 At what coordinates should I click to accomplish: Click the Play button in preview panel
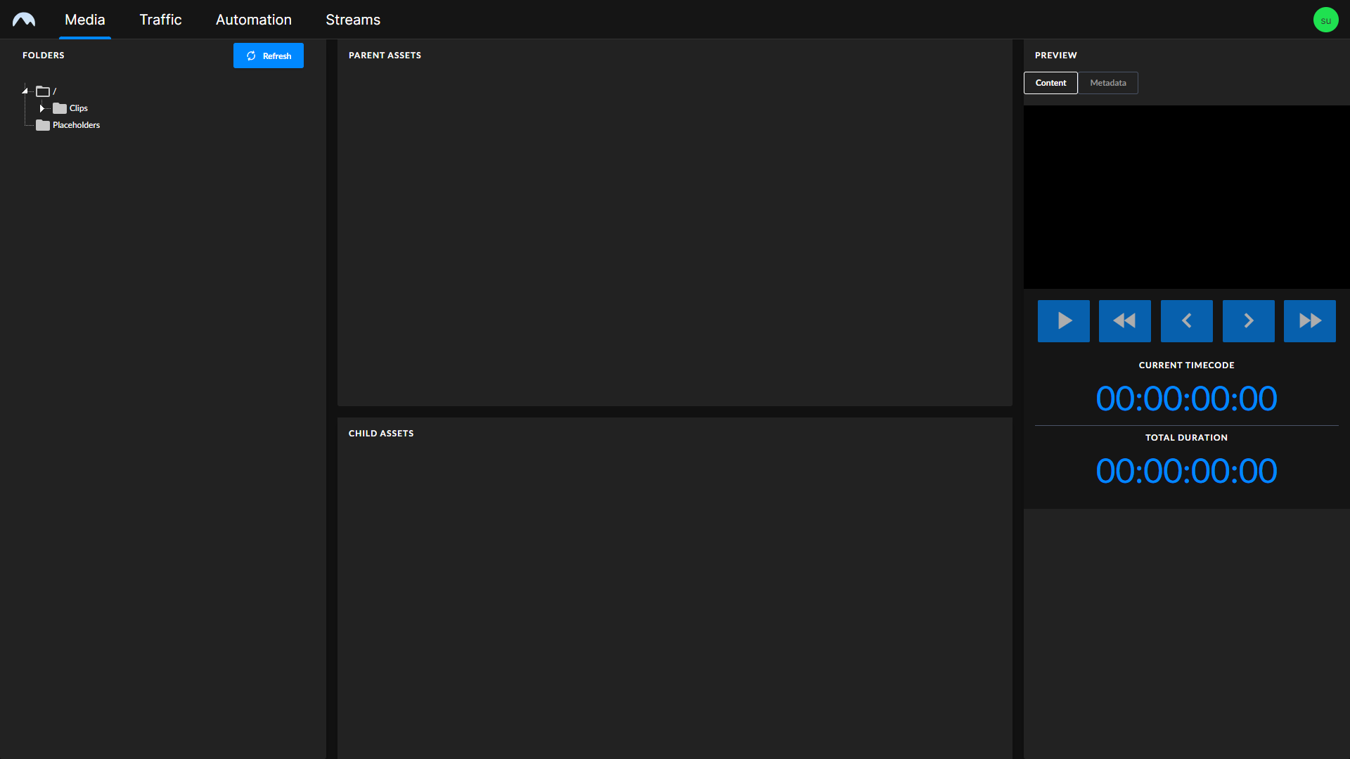tap(1064, 320)
